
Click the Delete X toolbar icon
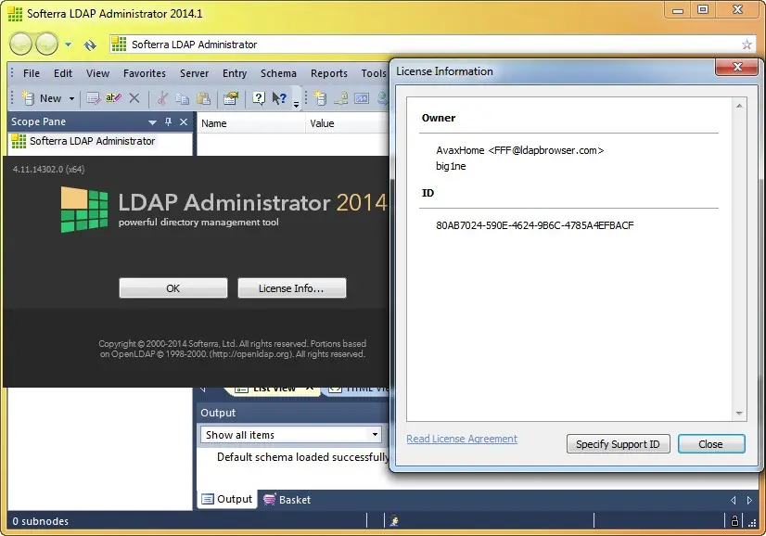tap(134, 98)
